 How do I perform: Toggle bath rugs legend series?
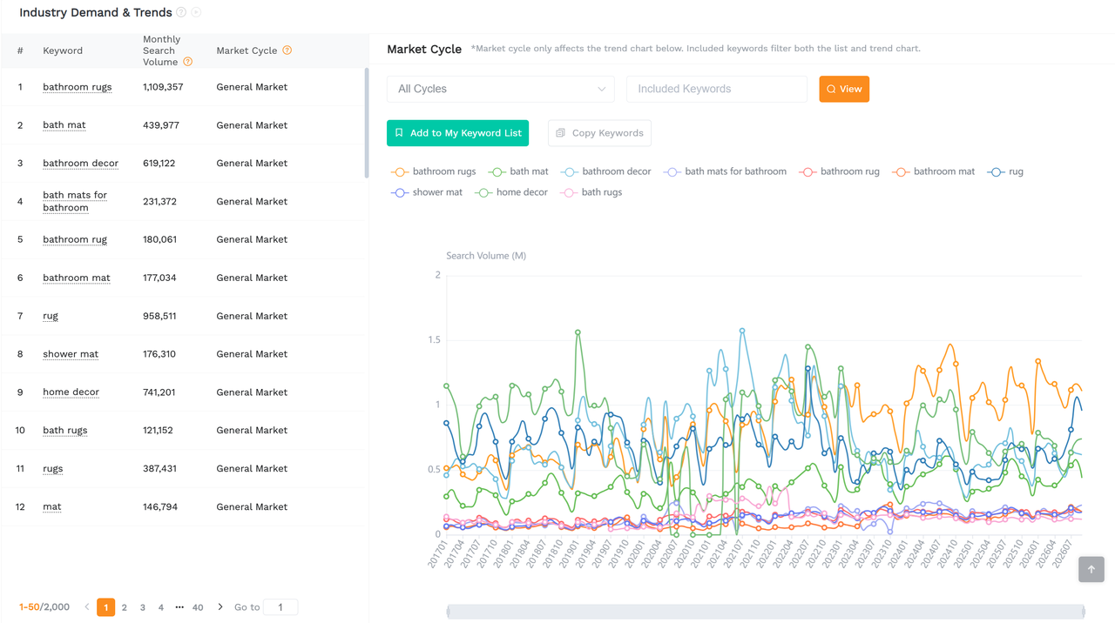pyautogui.click(x=591, y=192)
